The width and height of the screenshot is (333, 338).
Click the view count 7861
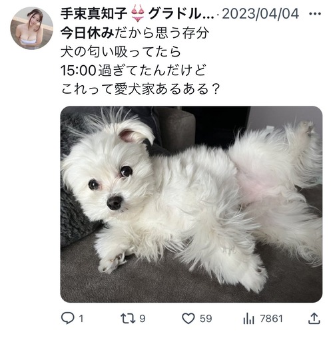click(x=271, y=319)
